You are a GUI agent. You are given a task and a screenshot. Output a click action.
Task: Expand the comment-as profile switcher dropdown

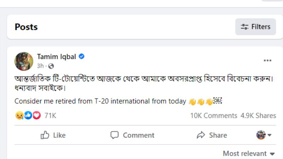point(264,135)
